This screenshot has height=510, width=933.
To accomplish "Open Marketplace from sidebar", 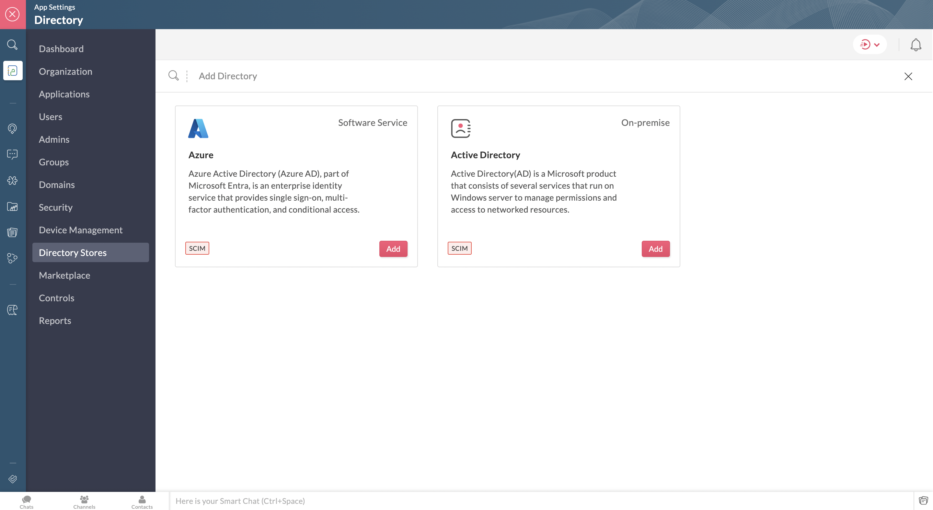I will pyautogui.click(x=64, y=275).
